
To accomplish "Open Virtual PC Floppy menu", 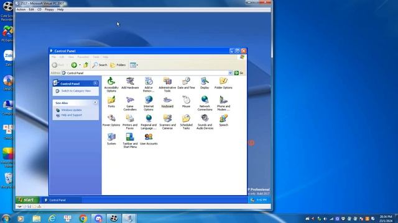I will point(49,10).
